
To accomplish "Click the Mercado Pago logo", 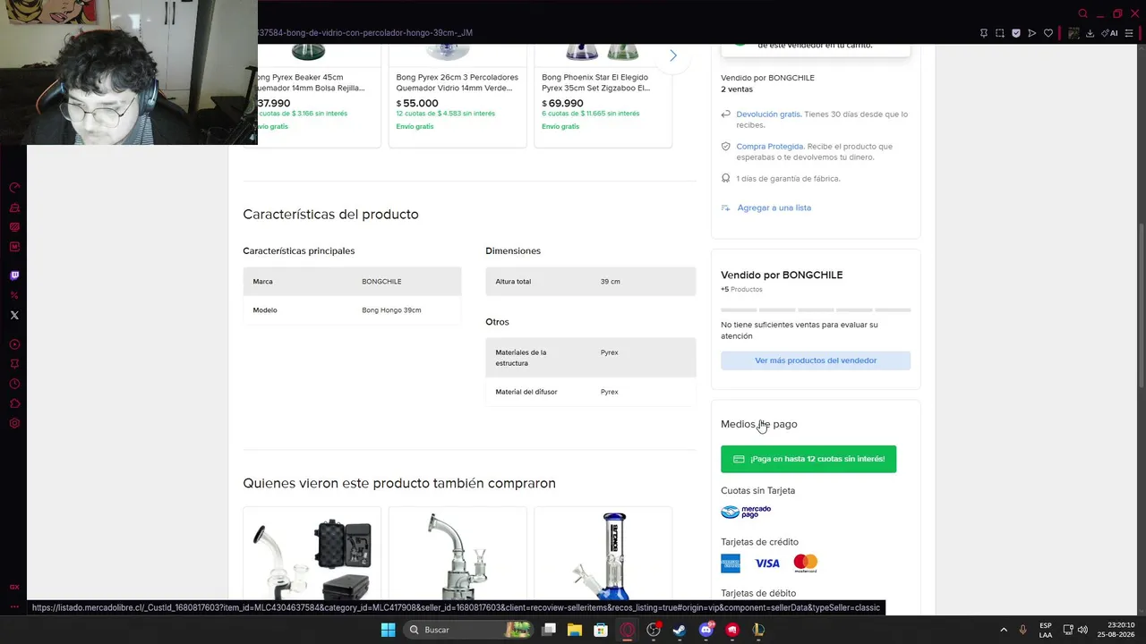I will pyautogui.click(x=746, y=512).
